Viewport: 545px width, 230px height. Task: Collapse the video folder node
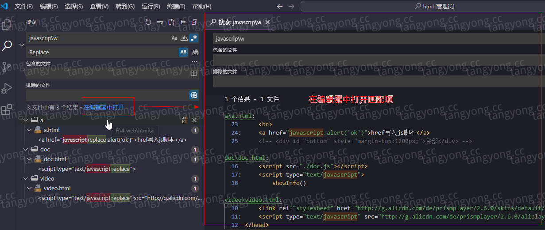(26, 179)
